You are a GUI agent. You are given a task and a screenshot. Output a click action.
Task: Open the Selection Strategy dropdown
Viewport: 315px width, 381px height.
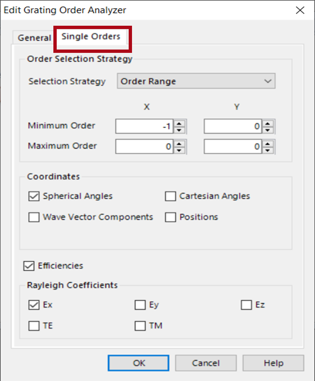click(196, 81)
